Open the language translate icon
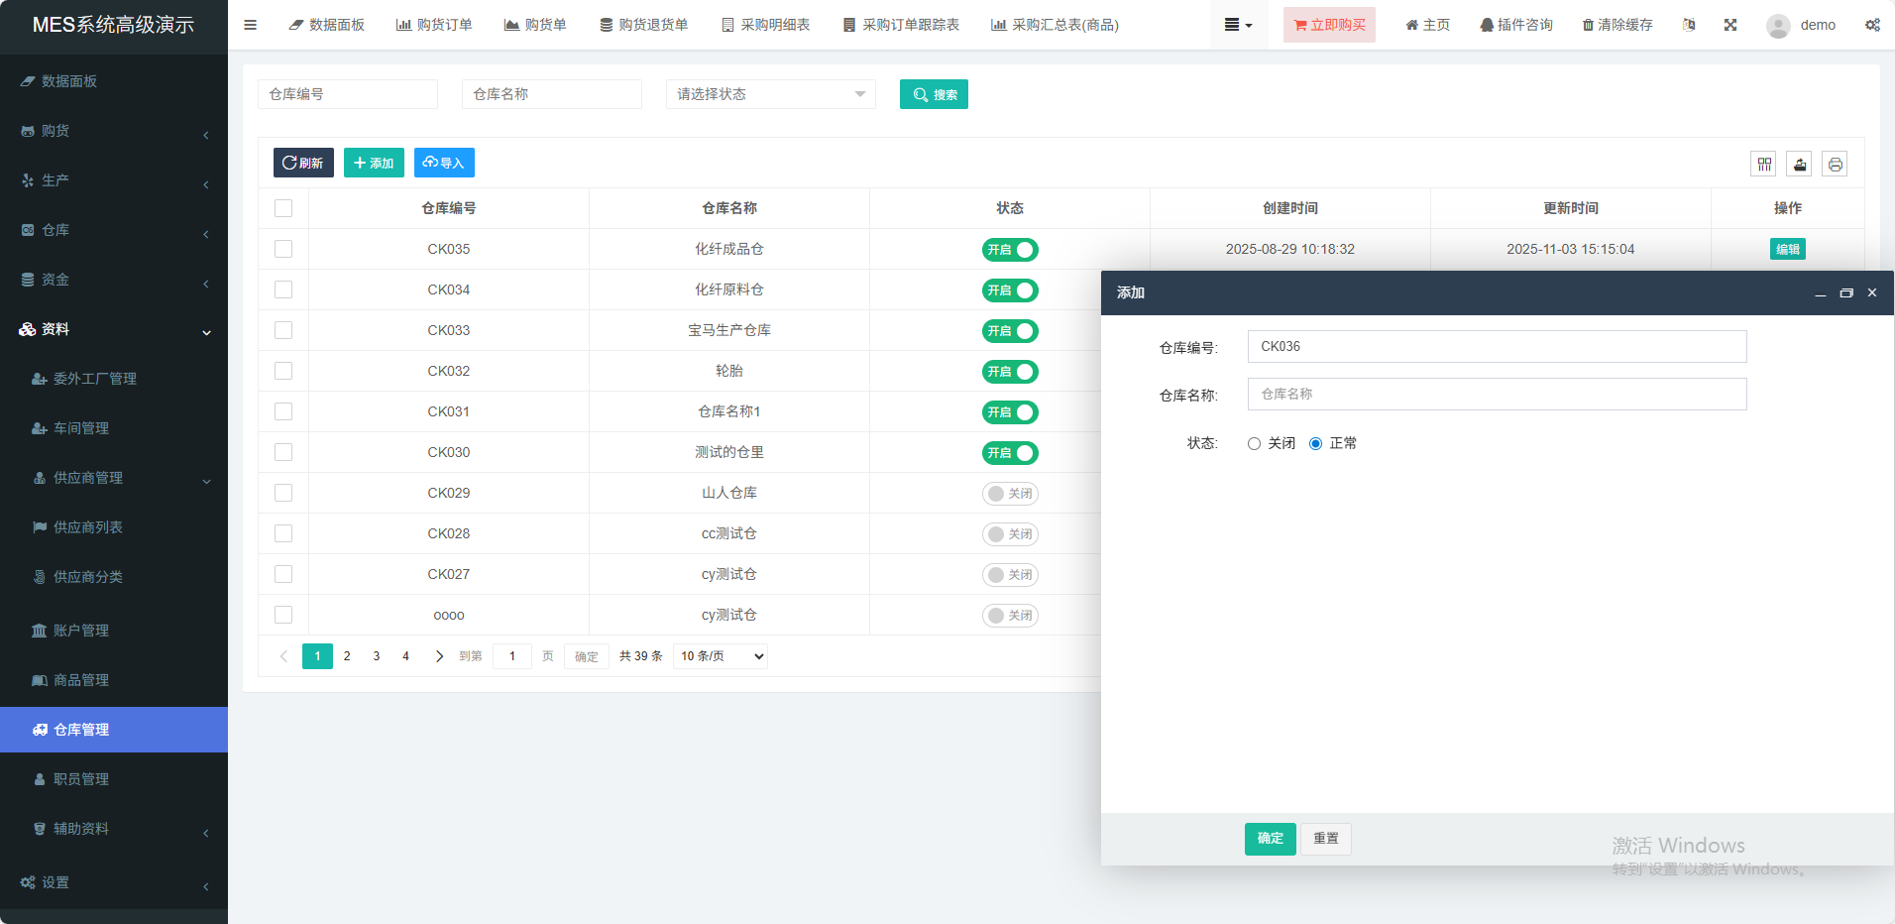This screenshot has height=924, width=1895. click(x=1689, y=25)
